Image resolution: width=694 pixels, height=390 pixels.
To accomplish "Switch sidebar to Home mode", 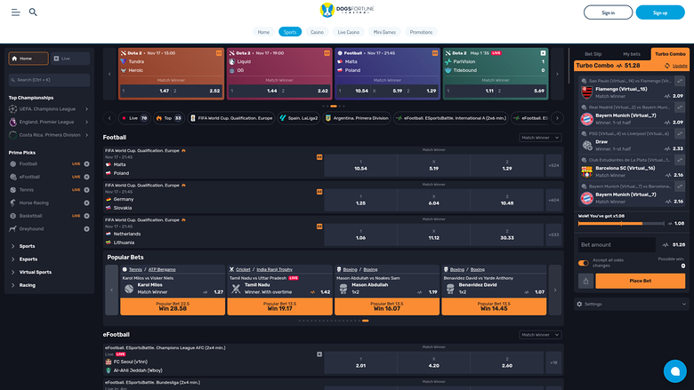I will pos(28,58).
